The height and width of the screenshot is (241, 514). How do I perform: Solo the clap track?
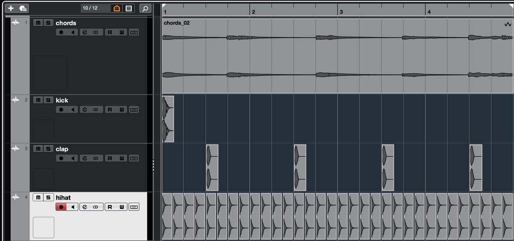click(x=48, y=149)
